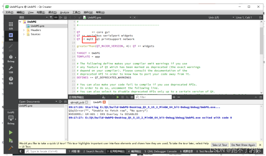Open Debug menu

coord(53,12)
